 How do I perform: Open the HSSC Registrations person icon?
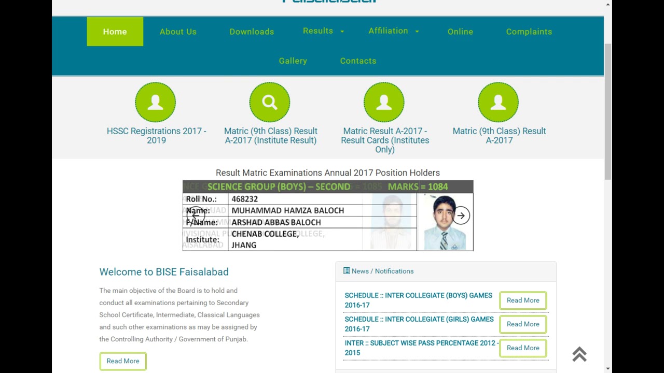coord(156,102)
